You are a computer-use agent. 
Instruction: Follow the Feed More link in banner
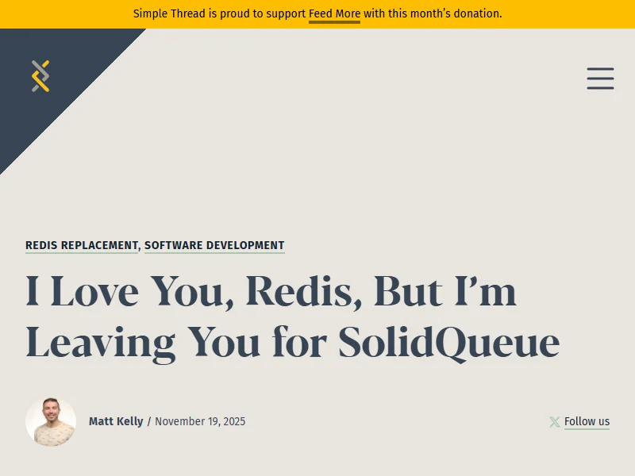pyautogui.click(x=334, y=13)
